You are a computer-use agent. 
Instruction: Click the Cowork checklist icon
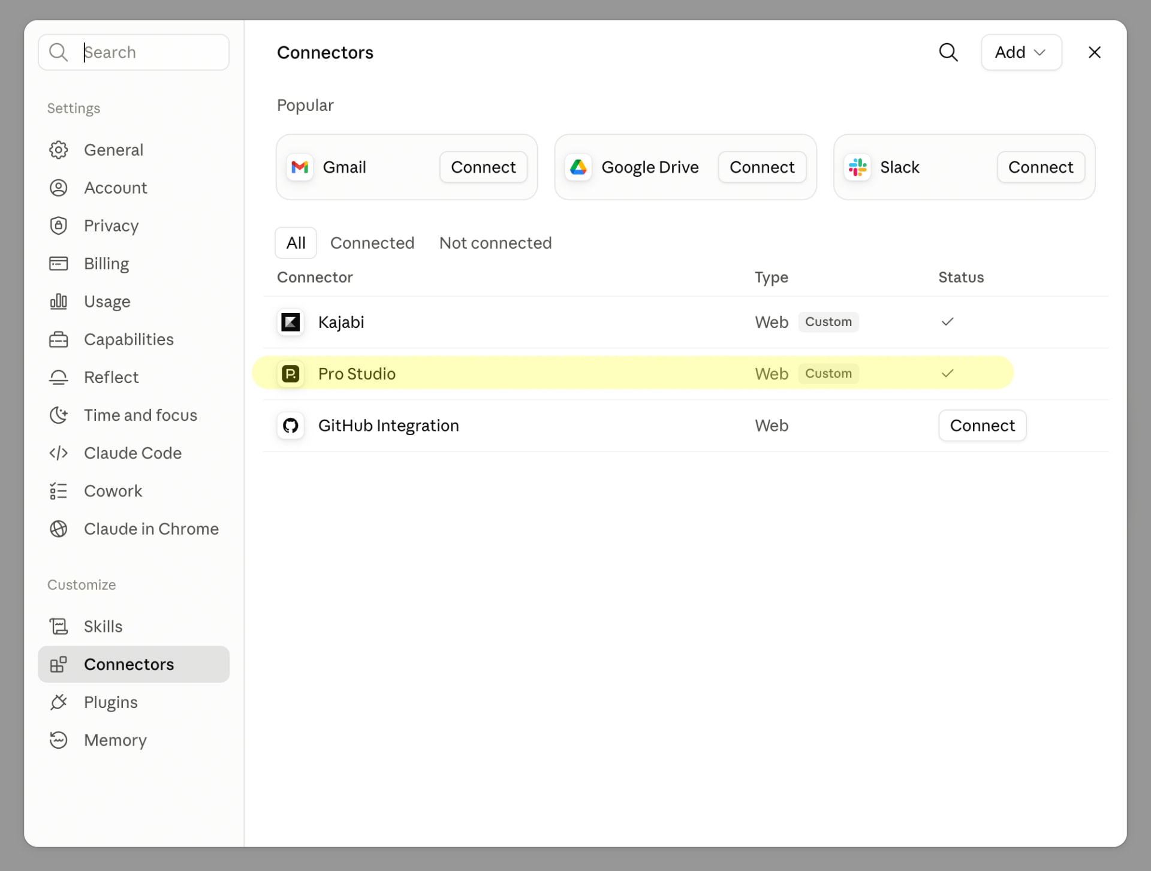pos(58,491)
